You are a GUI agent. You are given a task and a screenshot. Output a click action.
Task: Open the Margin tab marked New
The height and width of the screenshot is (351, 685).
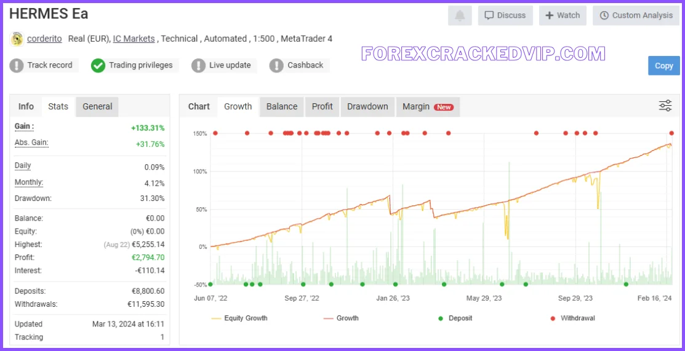pyautogui.click(x=428, y=106)
